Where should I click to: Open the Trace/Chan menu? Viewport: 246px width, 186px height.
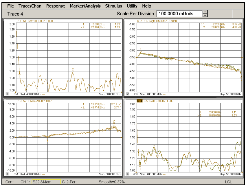[30, 6]
